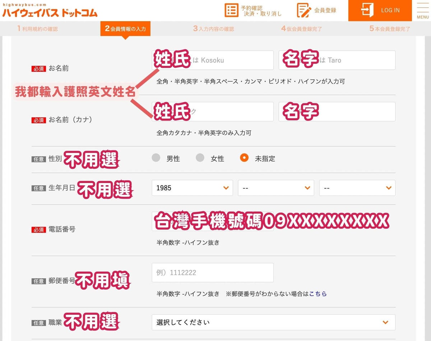Open the birth month dropdown
Viewport: 431px width, 341px height.
click(276, 188)
